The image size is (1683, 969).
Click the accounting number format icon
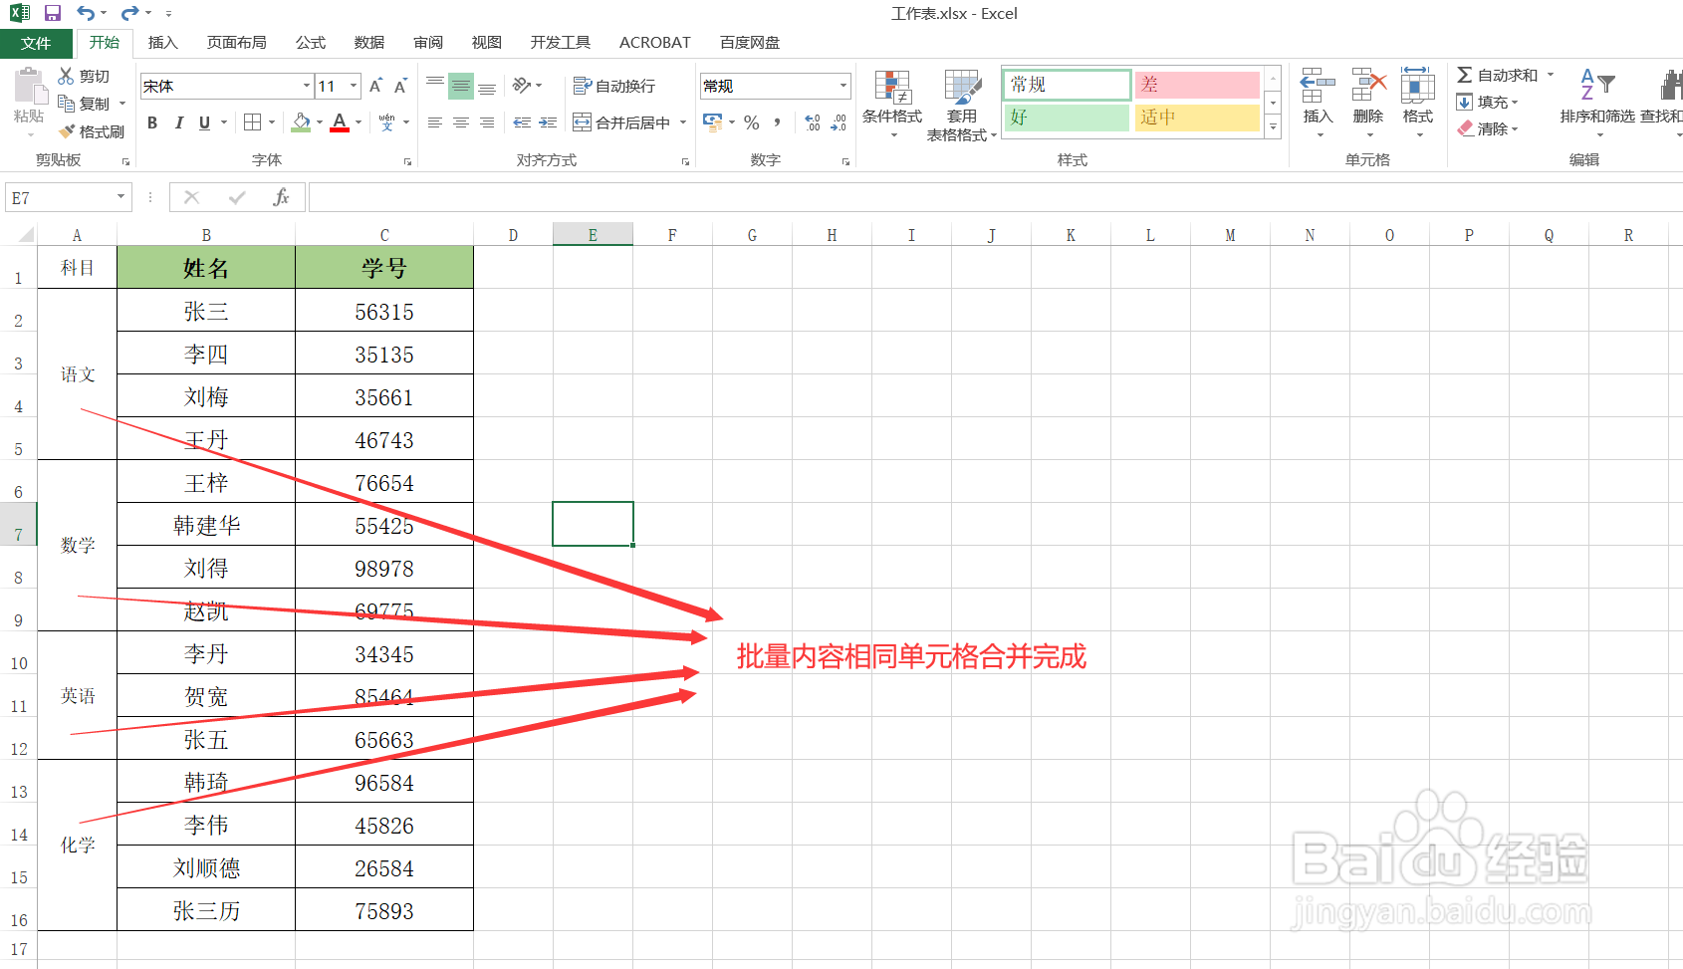click(x=713, y=122)
